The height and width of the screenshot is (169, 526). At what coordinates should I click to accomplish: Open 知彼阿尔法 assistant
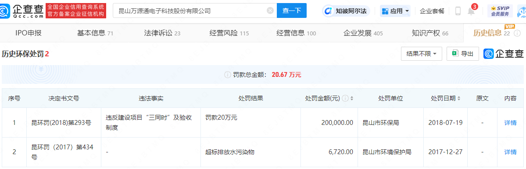(x=346, y=11)
